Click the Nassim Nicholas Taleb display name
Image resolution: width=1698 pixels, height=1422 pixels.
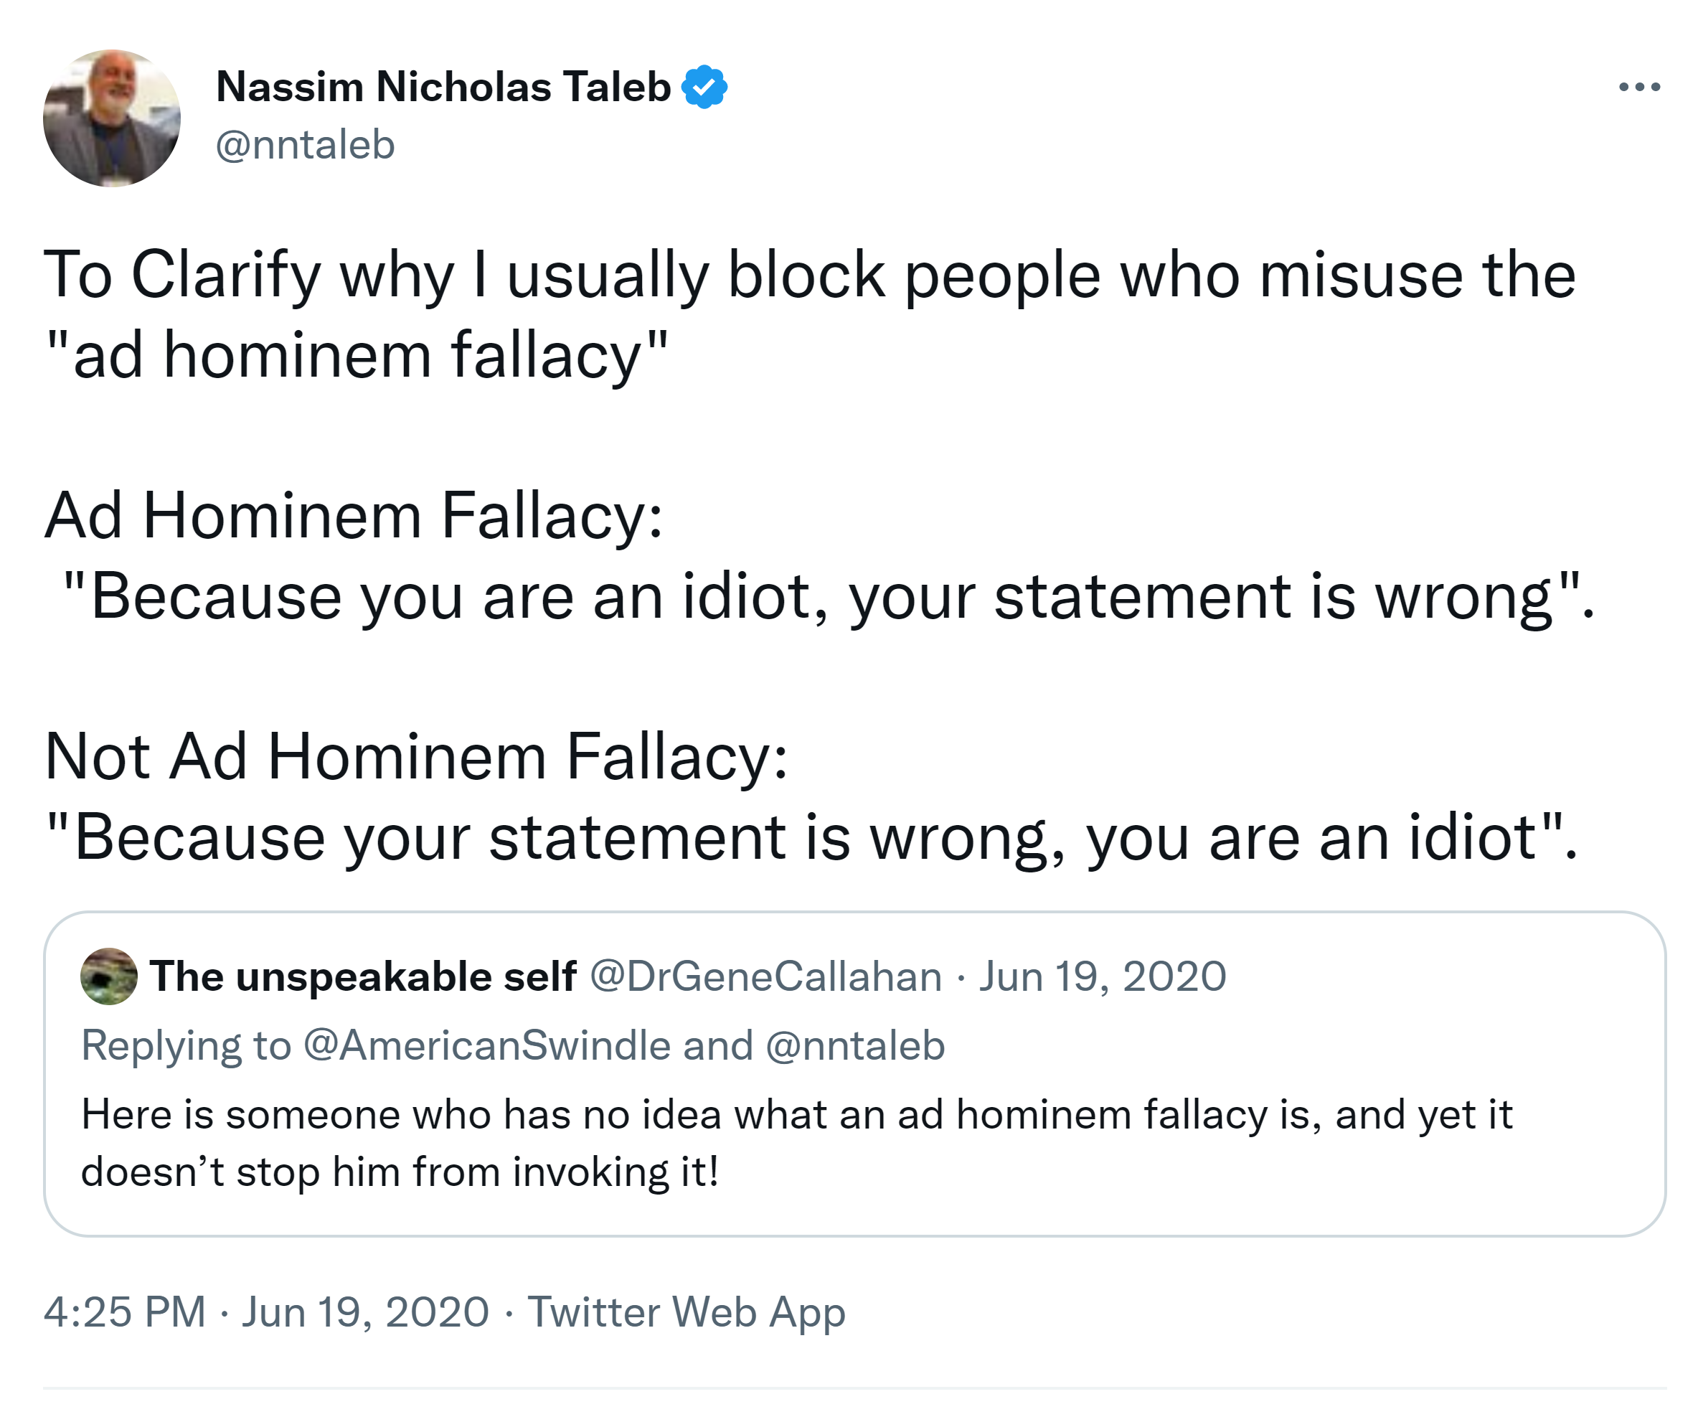(x=443, y=87)
